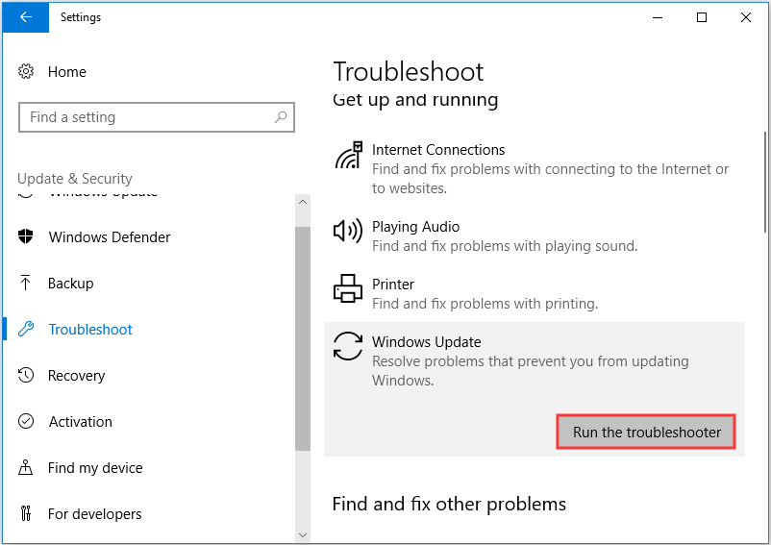Click the Windows Defender shield icon
771x545 pixels.
[27, 237]
